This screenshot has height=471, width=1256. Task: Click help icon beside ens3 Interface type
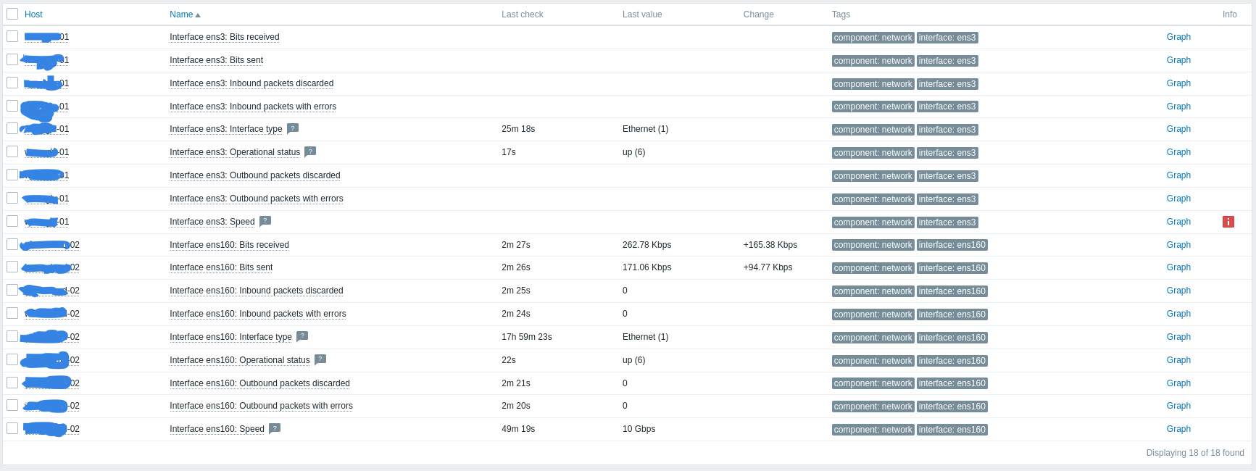[293, 128]
